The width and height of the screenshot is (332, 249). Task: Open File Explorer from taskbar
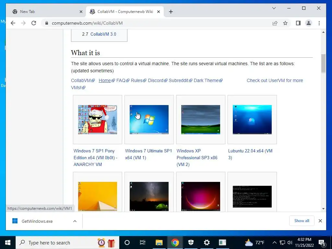(159, 243)
